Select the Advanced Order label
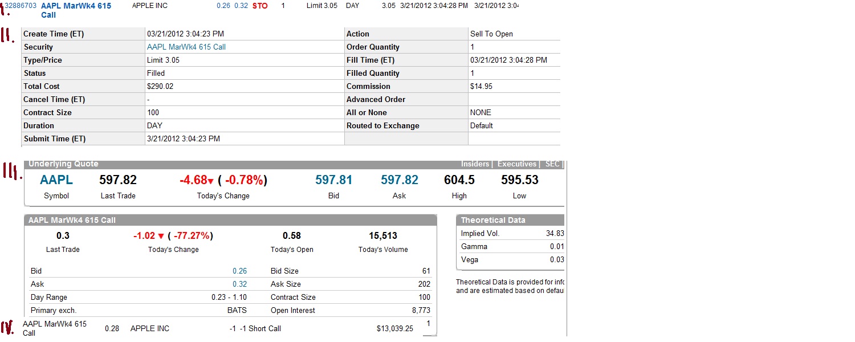Screen dimensions: 855x342 (x=376, y=100)
